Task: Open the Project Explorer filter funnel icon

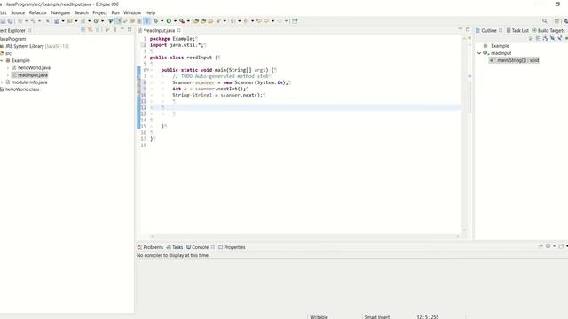Action: tap(98, 29)
